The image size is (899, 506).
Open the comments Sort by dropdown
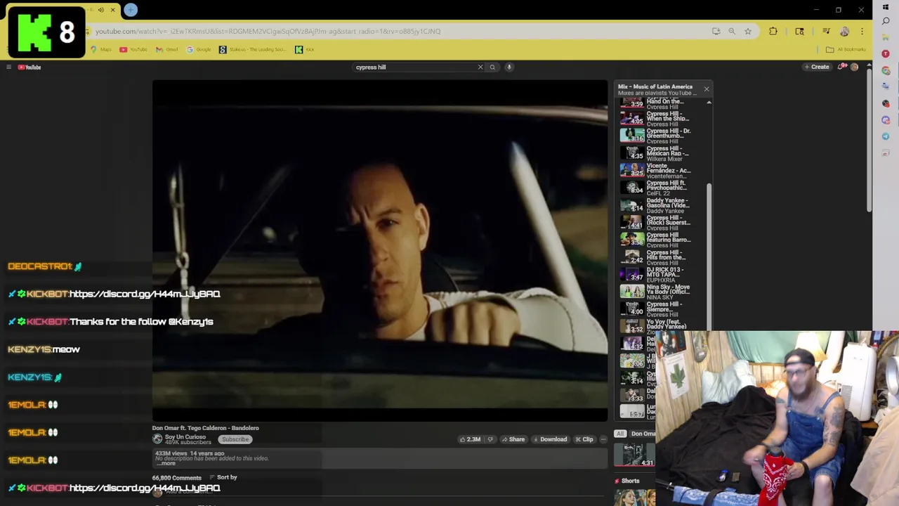(x=223, y=477)
